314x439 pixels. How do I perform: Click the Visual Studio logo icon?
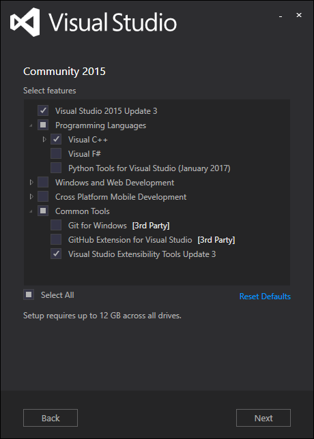pyautogui.click(x=25, y=22)
